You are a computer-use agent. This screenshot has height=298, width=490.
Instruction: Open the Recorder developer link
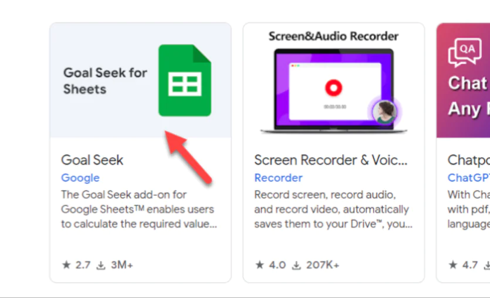278,178
